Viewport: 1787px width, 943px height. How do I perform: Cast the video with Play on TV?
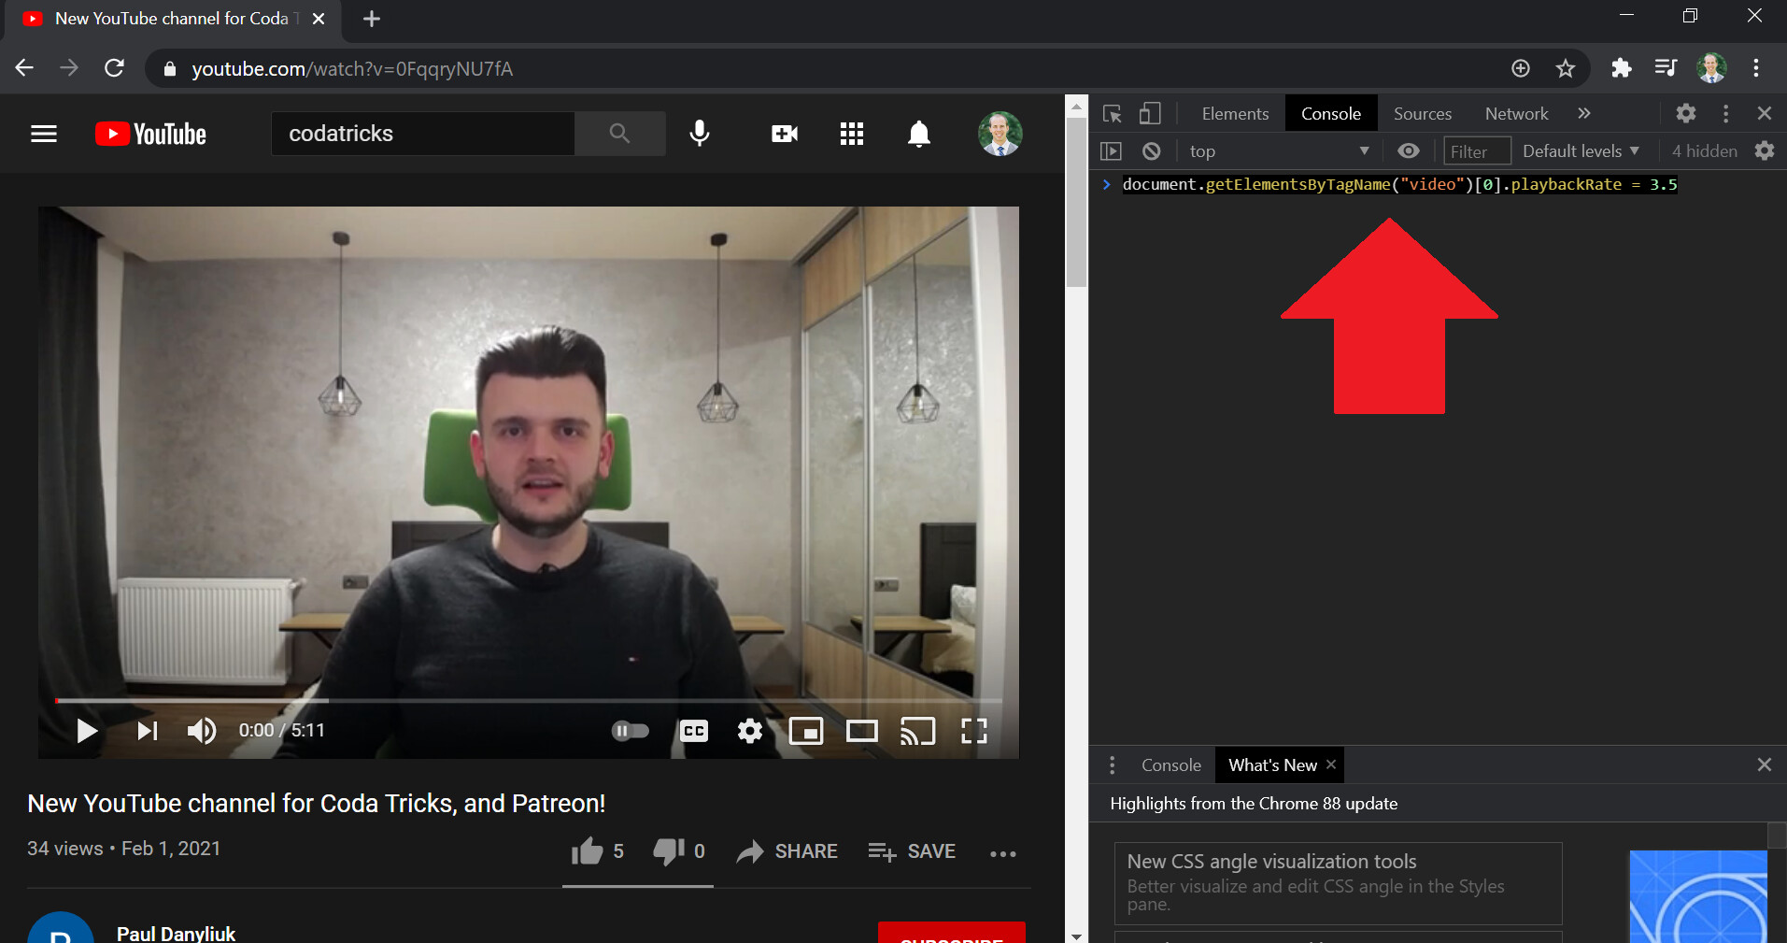[917, 730]
